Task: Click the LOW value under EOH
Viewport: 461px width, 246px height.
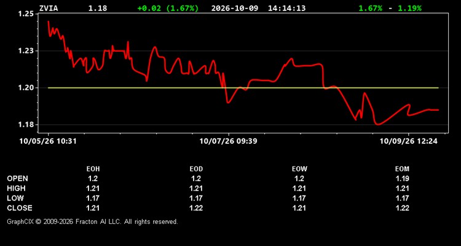Action: coord(93,198)
